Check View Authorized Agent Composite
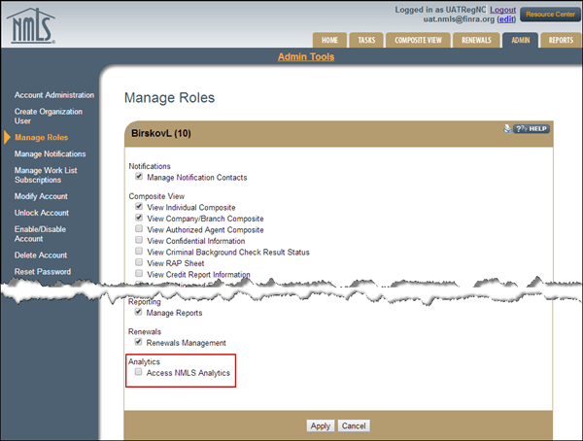Image resolution: width=583 pixels, height=441 pixels. (139, 228)
